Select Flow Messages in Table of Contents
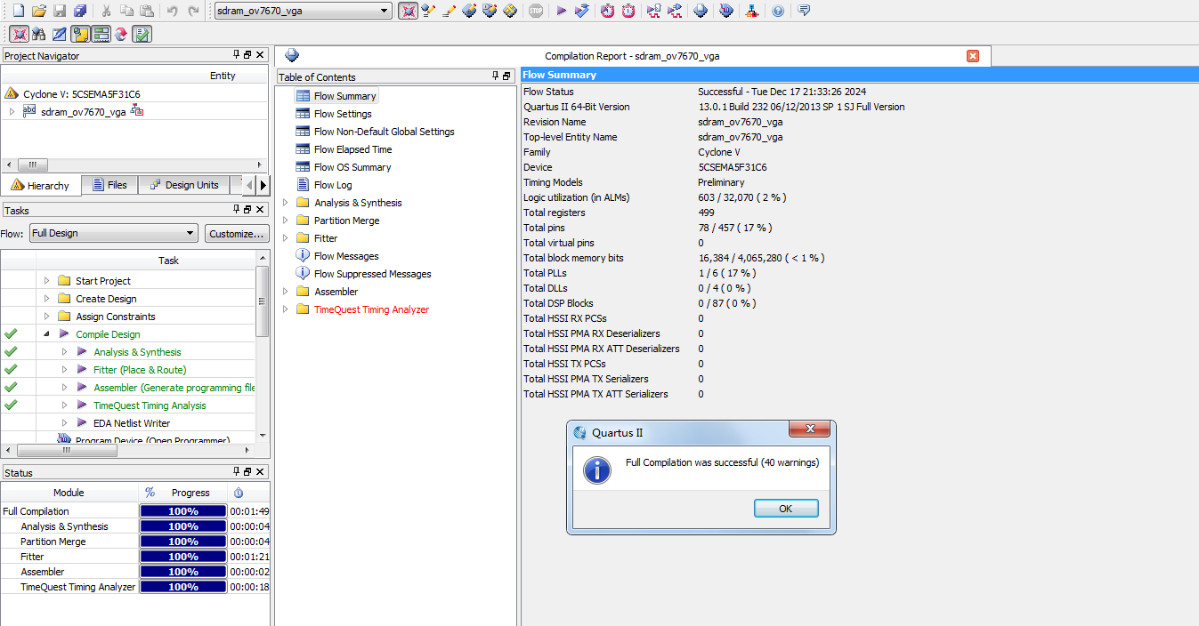The image size is (1199, 626). point(345,256)
